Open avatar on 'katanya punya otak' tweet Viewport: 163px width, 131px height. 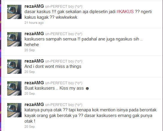click(14, 110)
